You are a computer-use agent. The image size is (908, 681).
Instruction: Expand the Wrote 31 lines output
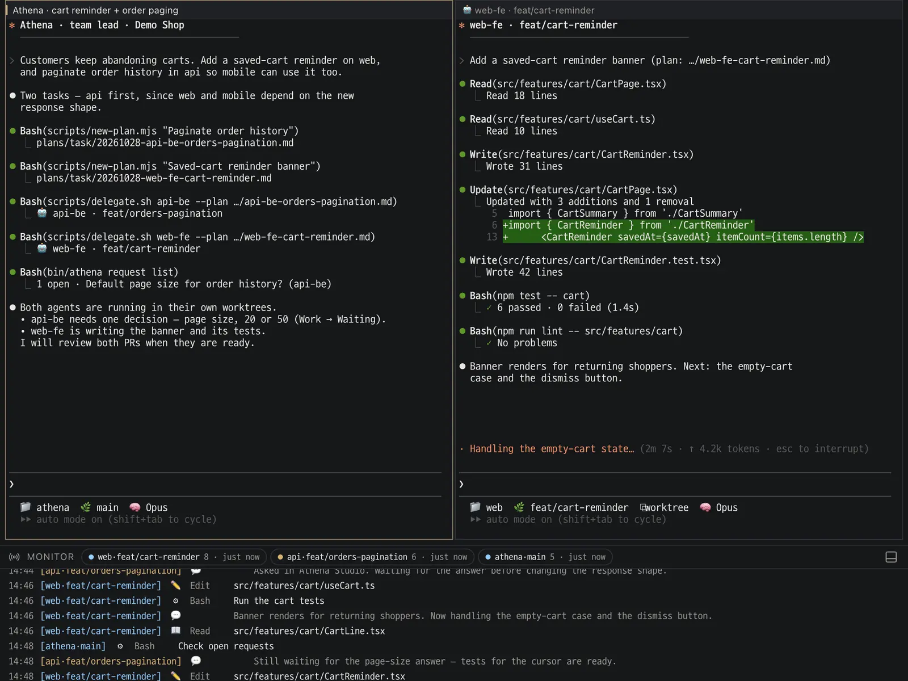point(524,166)
